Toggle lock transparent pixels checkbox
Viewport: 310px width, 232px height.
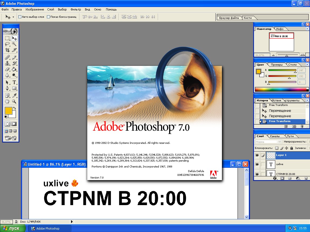pyautogui.click(x=277, y=148)
